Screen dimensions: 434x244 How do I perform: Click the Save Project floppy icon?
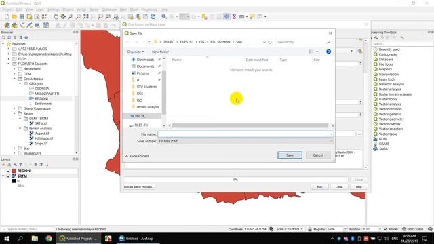click(22, 16)
